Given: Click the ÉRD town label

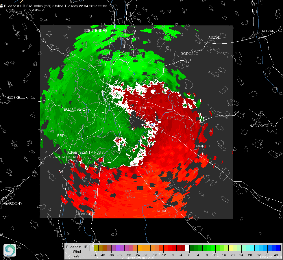Looking at the screenshot, I should tap(61, 136).
